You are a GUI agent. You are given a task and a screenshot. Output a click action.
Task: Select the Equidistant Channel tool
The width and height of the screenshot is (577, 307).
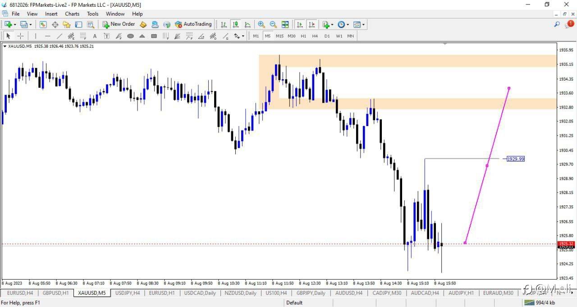71,36
